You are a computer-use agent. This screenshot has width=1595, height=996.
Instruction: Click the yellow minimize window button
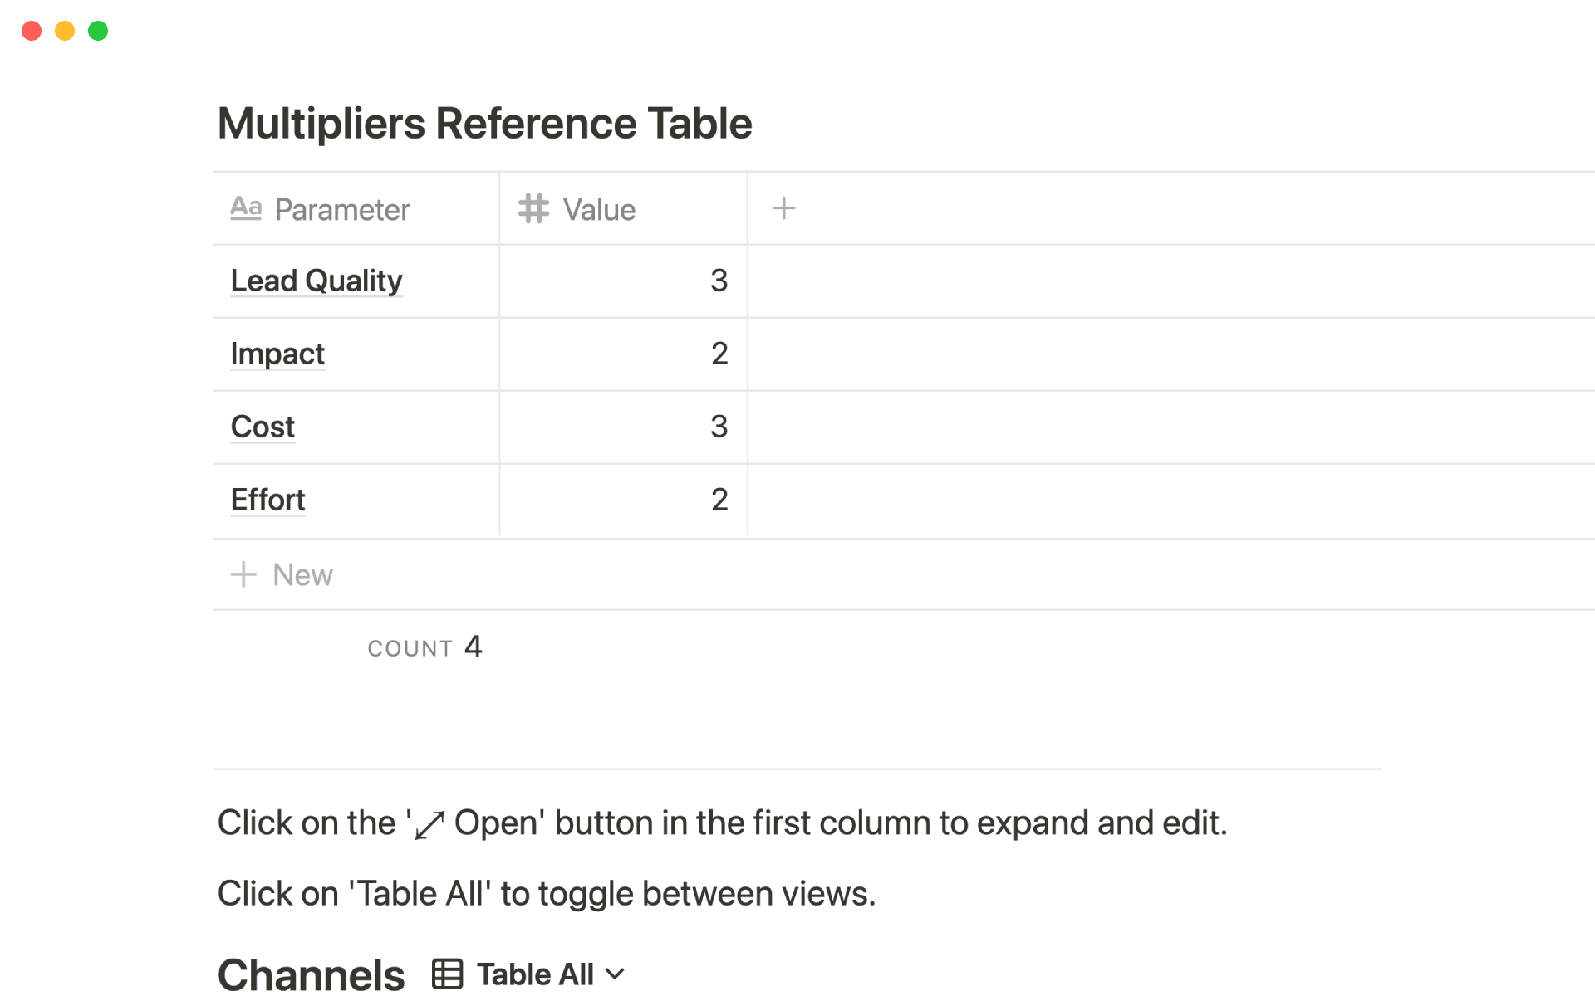pos(65,31)
